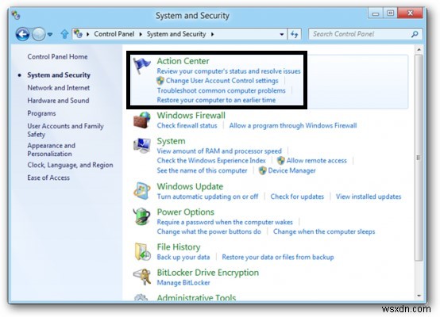Click View amount of RAM and processor speed
Viewport: 440px width, 317px height.
click(219, 151)
